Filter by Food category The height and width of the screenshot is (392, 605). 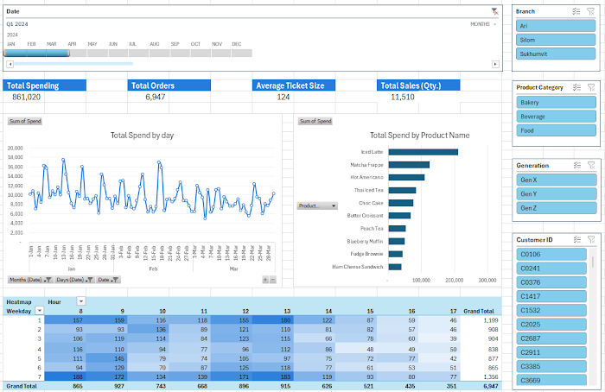tap(556, 130)
